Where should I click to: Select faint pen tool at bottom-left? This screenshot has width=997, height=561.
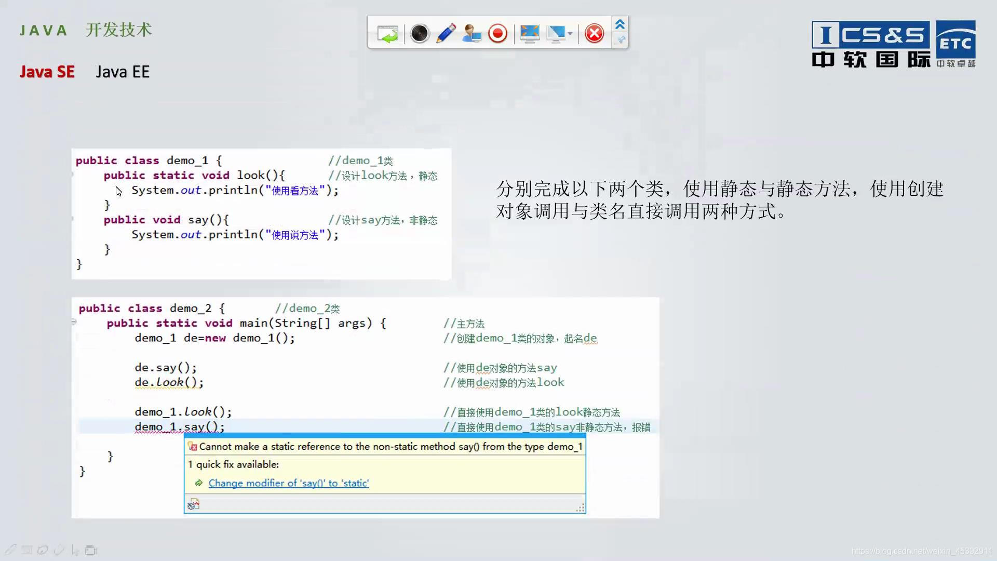point(10,550)
